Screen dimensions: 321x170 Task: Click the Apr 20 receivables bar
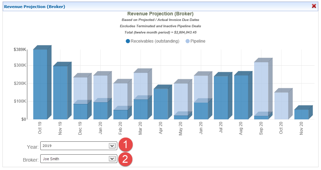tap(161, 104)
